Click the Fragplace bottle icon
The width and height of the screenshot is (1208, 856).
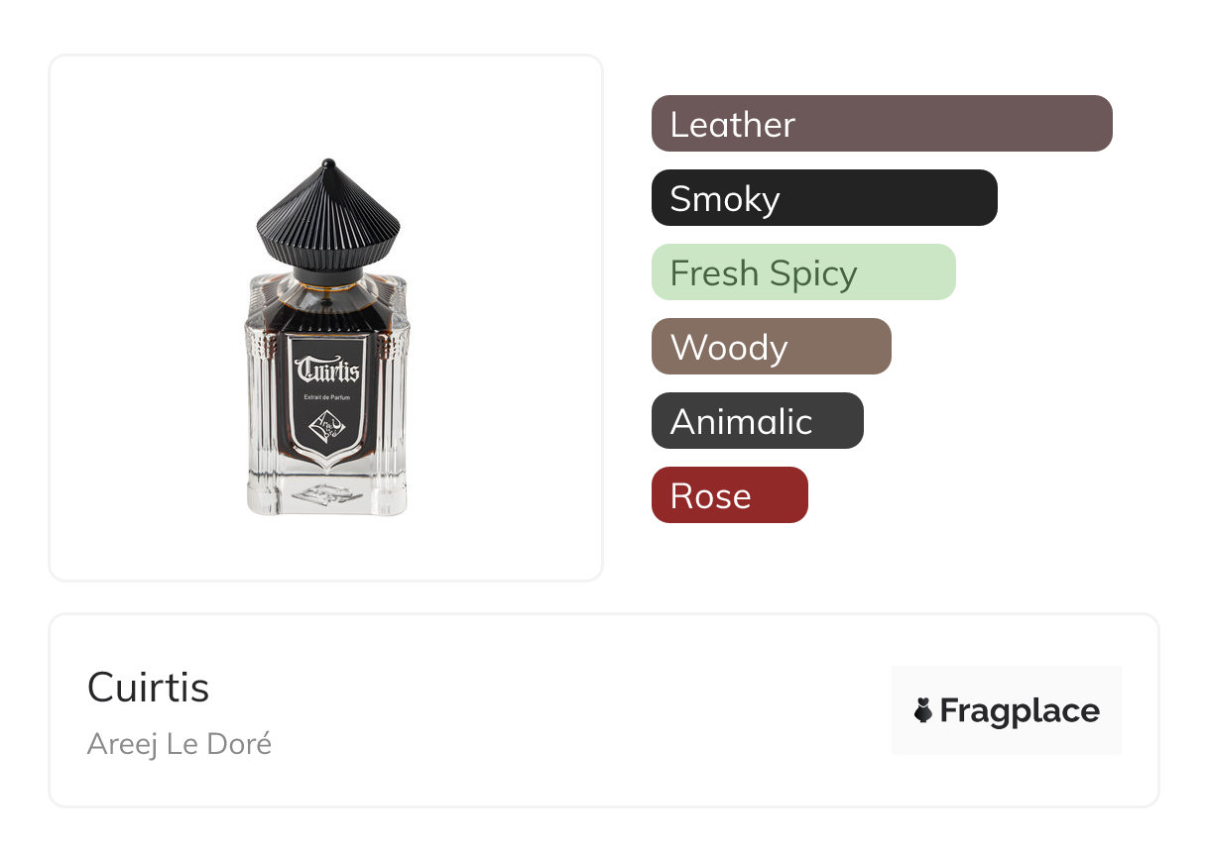pos(923,710)
